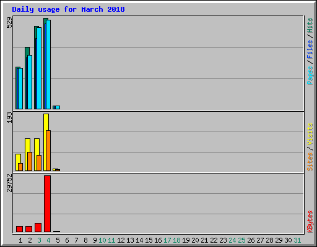Click the Hits legend label
Image resolution: width=317 pixels, height=247 pixels.
(x=310, y=25)
